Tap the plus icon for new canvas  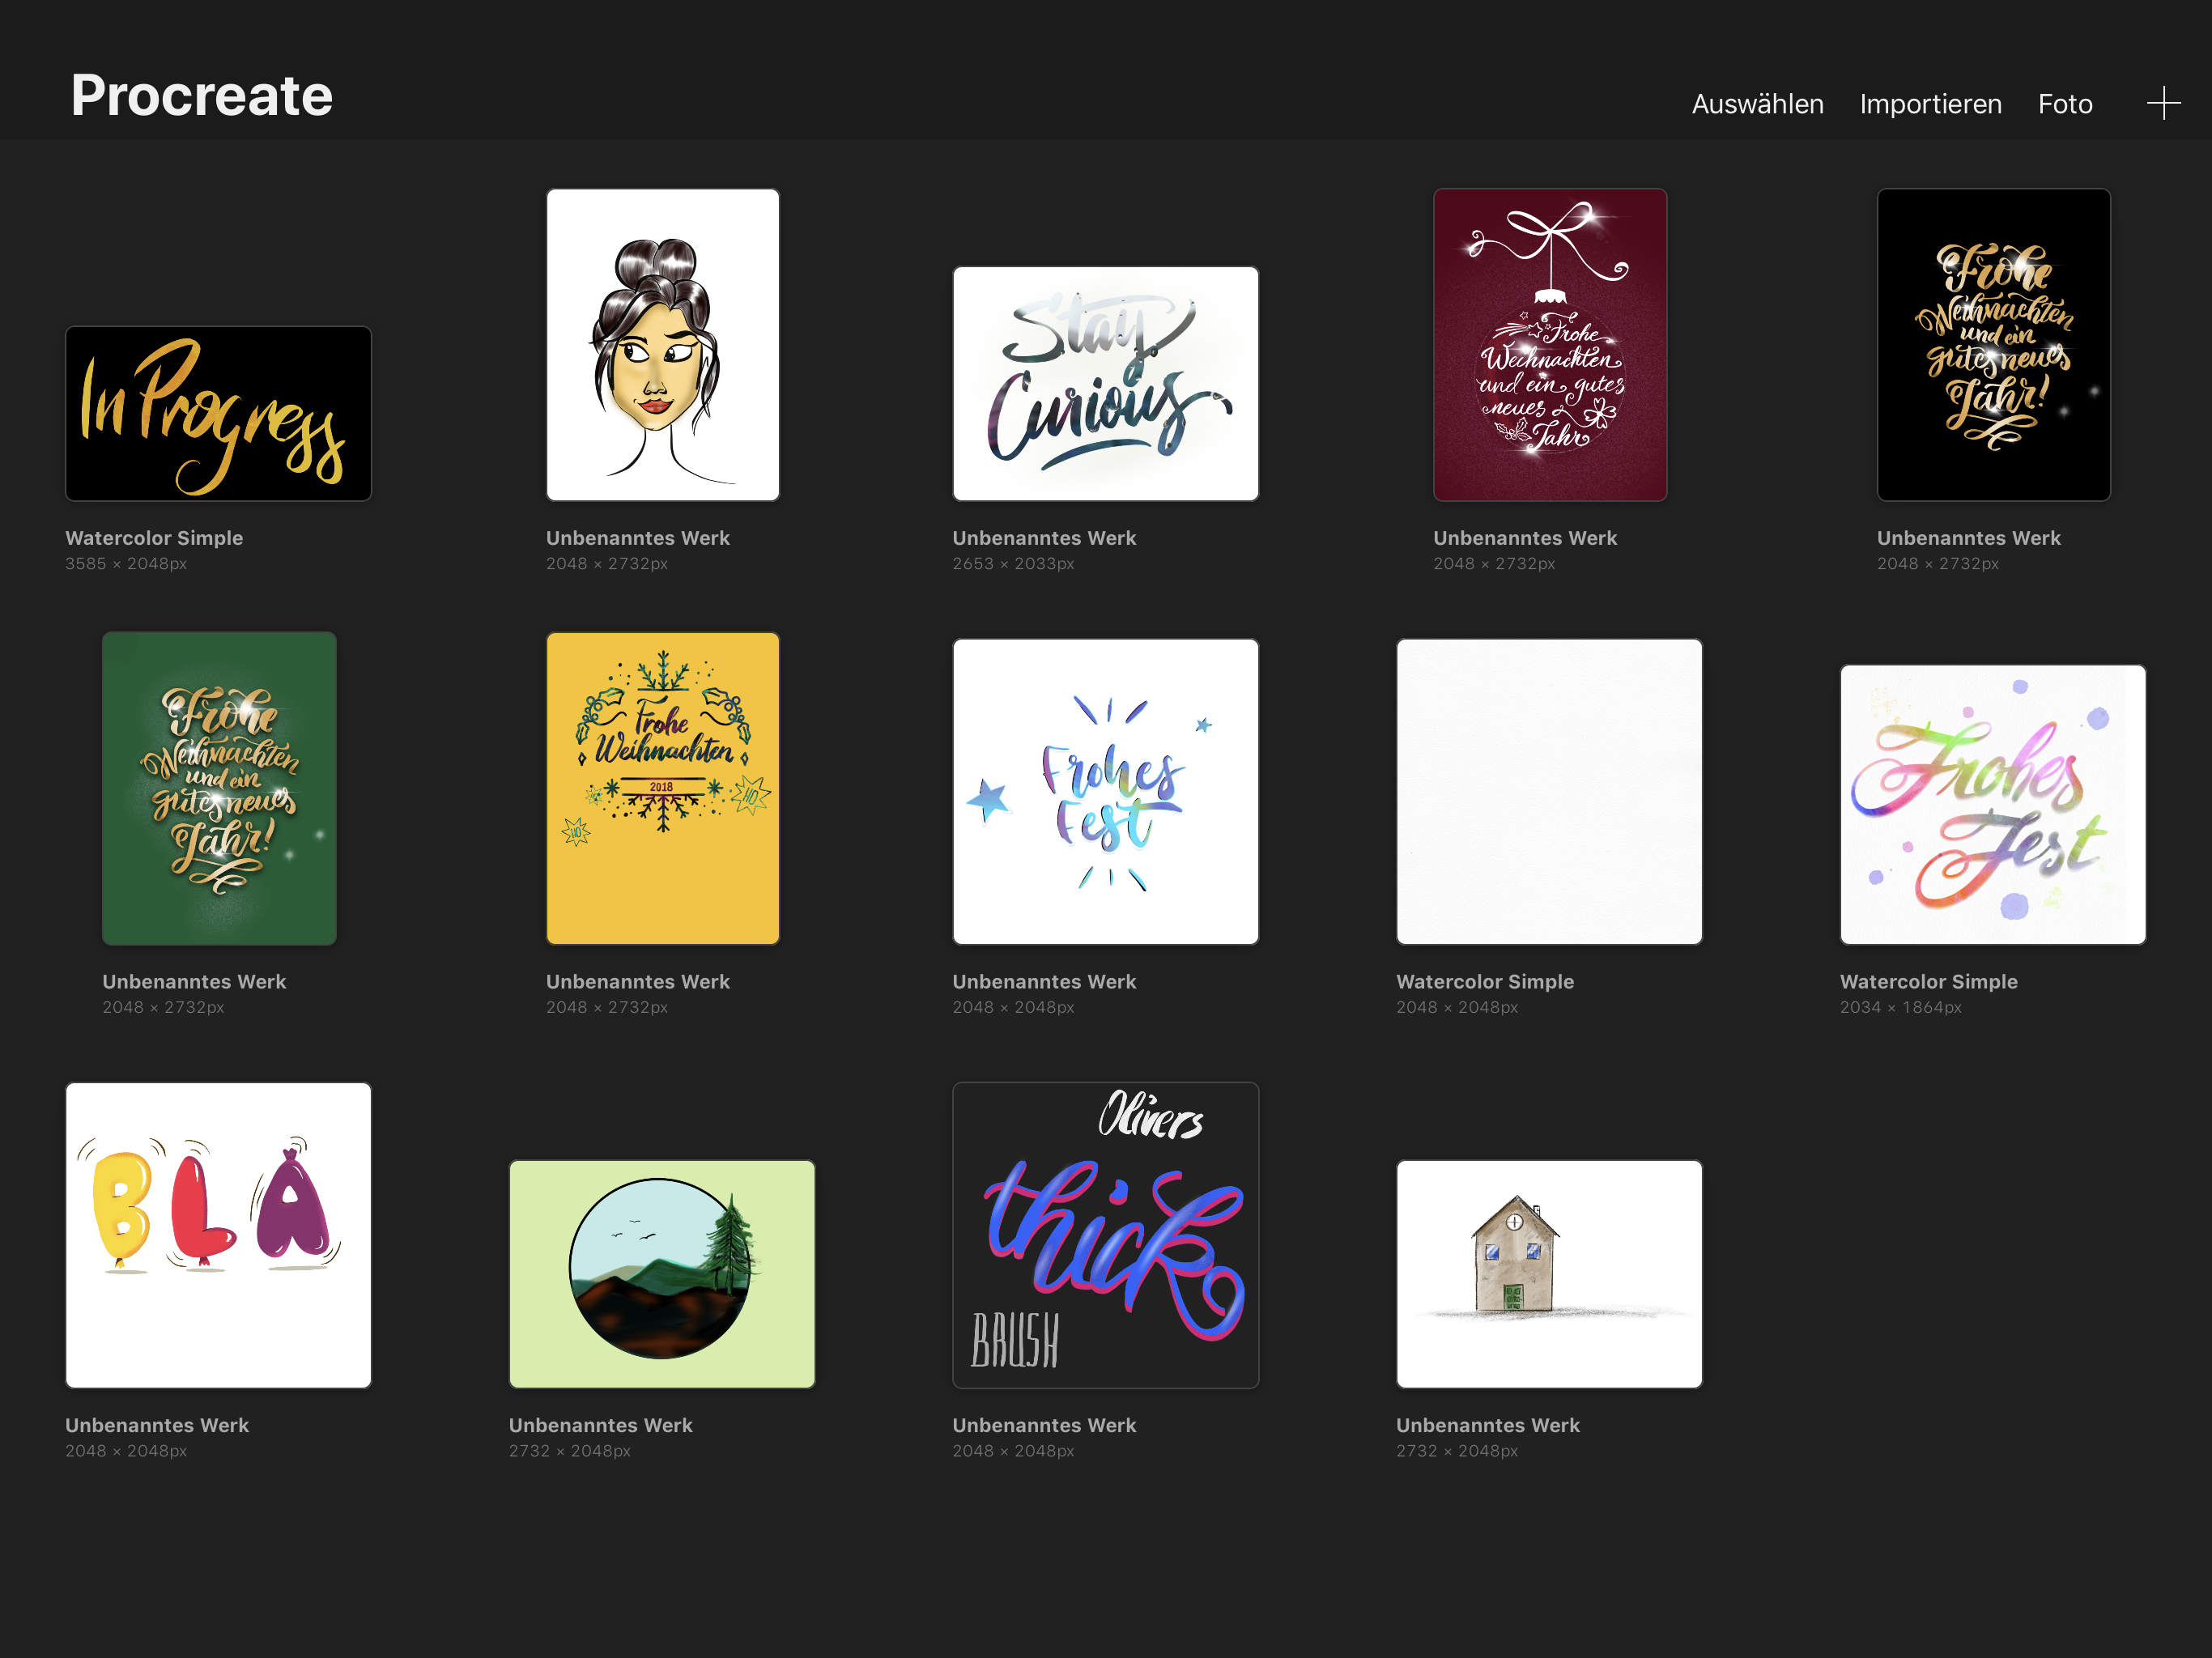click(2163, 103)
